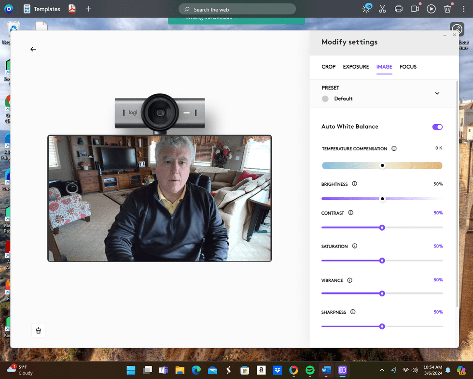Open the browser three-dot menu

click(463, 8)
